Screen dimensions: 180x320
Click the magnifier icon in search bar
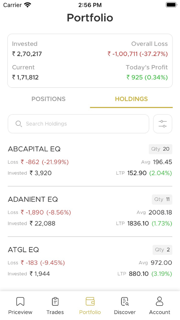pos(18,124)
